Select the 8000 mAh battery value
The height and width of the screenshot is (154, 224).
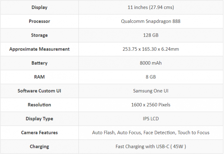pos(151,63)
